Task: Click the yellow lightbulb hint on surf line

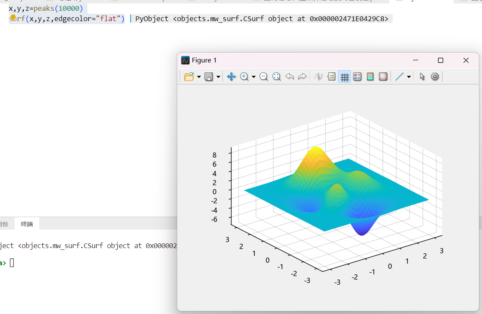Action: (13, 18)
